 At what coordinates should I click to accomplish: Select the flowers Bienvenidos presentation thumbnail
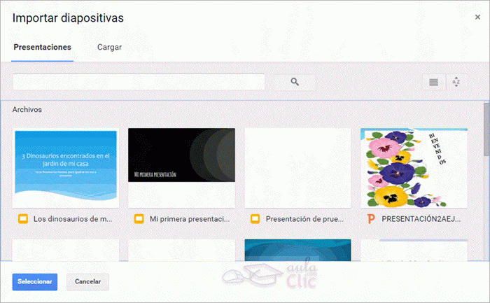414,167
